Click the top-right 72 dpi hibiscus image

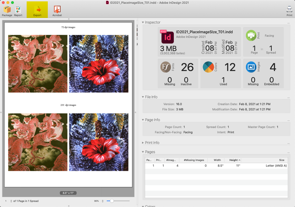[x=99, y=64]
